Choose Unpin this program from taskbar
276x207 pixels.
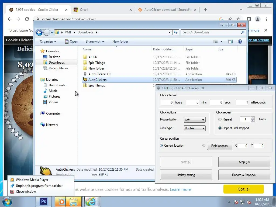click(39, 186)
